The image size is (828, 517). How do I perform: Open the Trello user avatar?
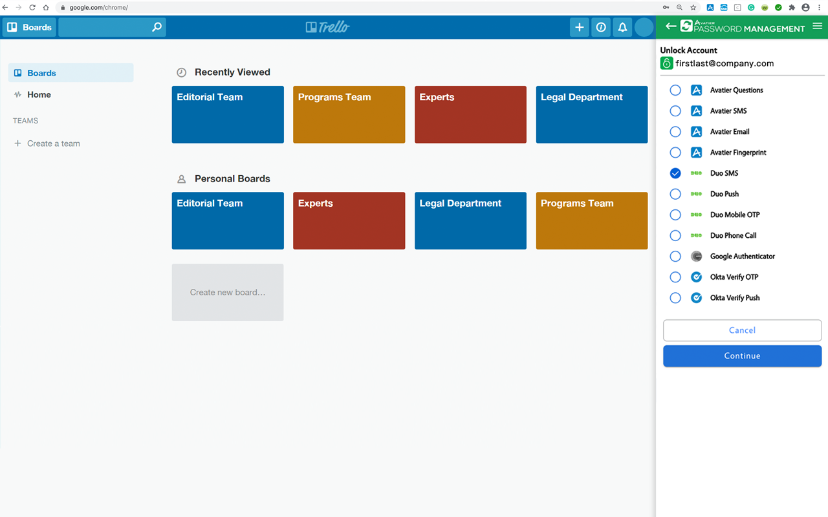pyautogui.click(x=644, y=27)
